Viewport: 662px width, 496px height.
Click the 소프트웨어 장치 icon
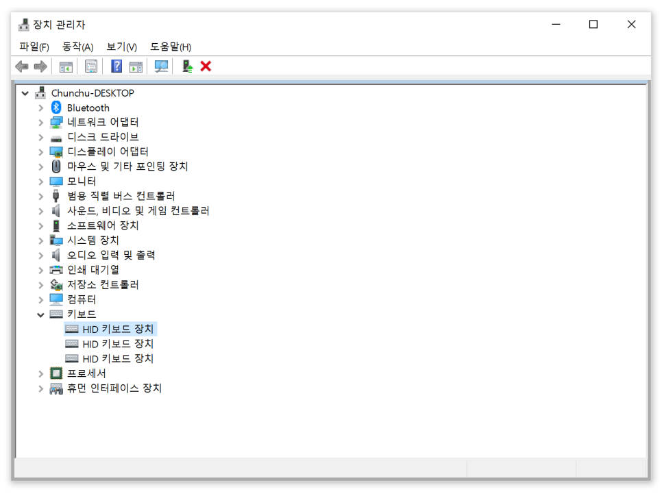pyautogui.click(x=56, y=225)
